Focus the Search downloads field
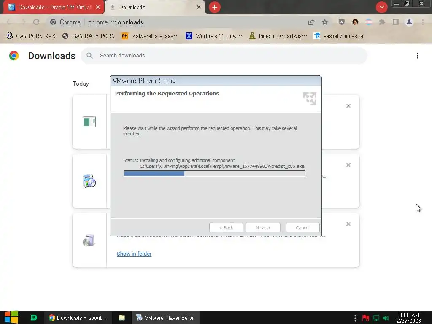 (224, 56)
